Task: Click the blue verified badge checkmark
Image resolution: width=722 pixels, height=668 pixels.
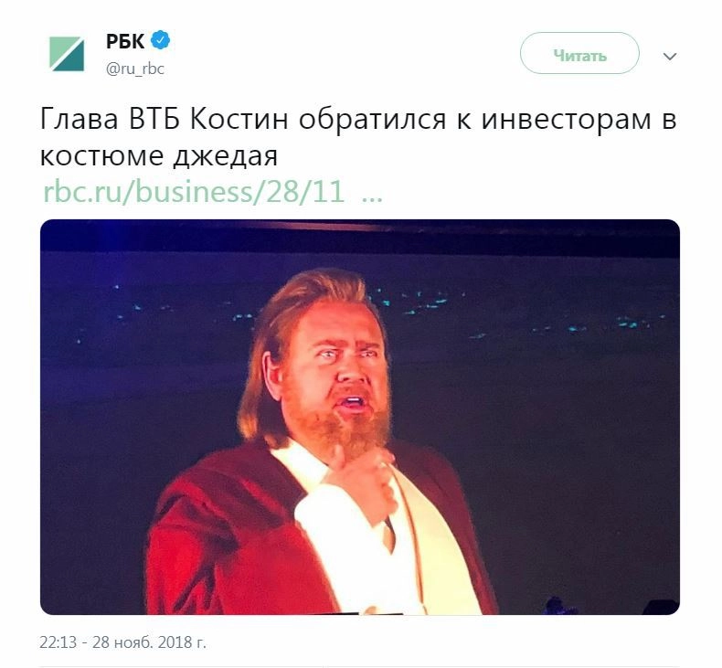Action: pos(160,40)
